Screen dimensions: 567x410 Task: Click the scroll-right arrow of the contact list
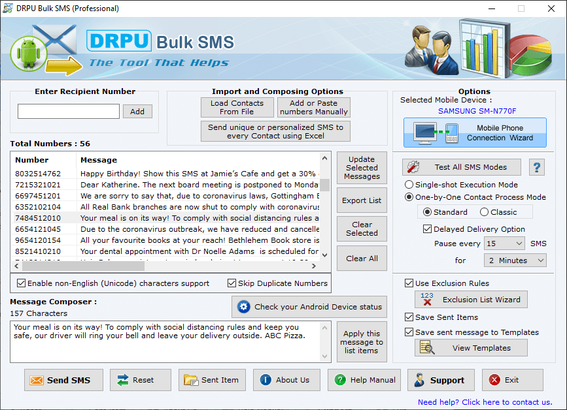click(313, 266)
